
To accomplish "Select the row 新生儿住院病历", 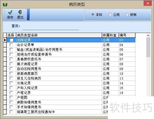I will click(71, 78).
